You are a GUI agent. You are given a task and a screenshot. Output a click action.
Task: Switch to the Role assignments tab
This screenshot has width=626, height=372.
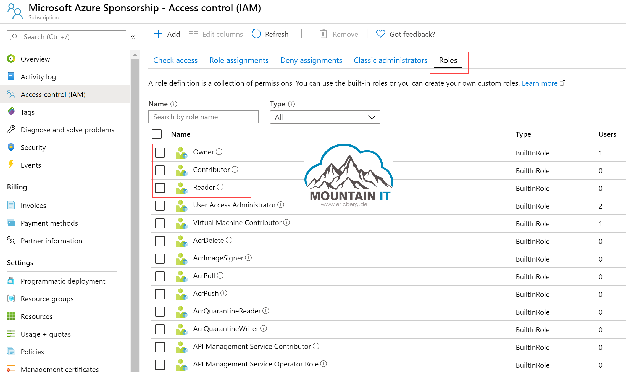coord(239,60)
